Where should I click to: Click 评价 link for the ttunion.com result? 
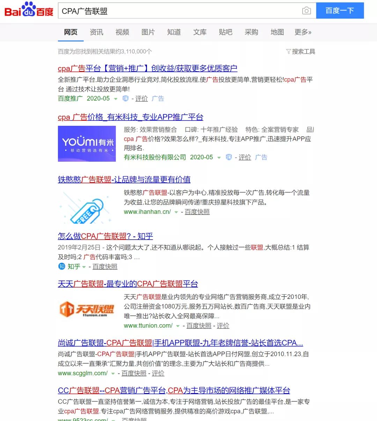click(x=223, y=326)
